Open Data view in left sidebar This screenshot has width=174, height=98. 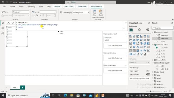pyautogui.click(x=3, y=28)
